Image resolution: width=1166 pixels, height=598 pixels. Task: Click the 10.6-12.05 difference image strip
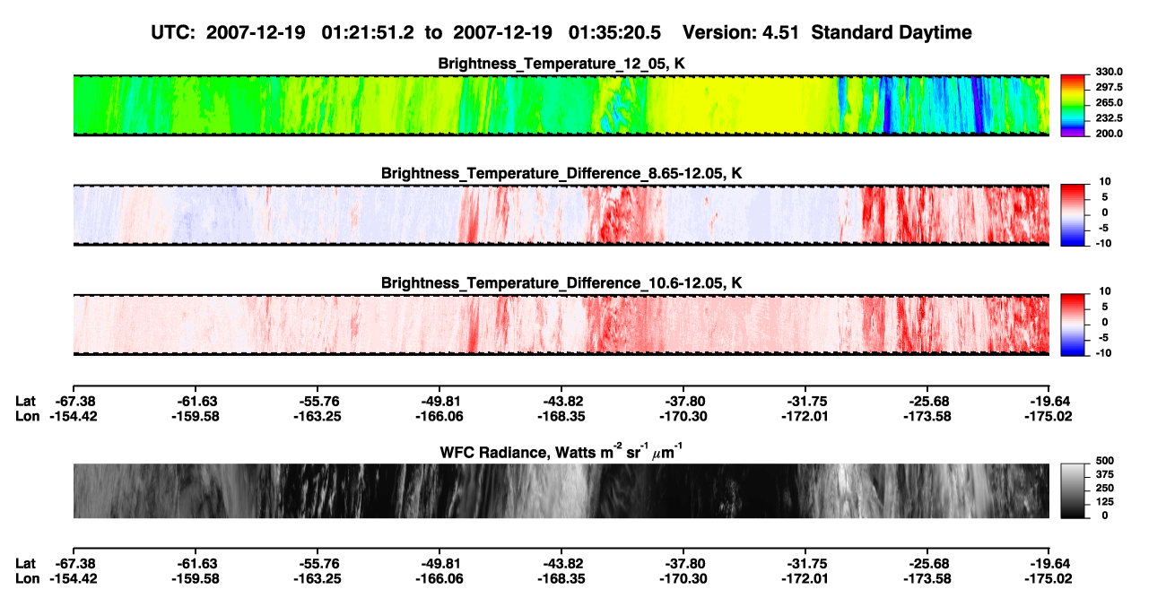point(561,325)
